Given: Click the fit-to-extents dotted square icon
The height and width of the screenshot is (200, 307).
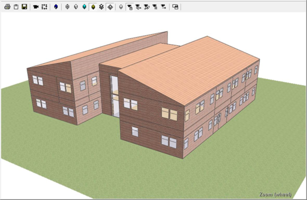Looking at the screenshot, I should pos(44,7).
